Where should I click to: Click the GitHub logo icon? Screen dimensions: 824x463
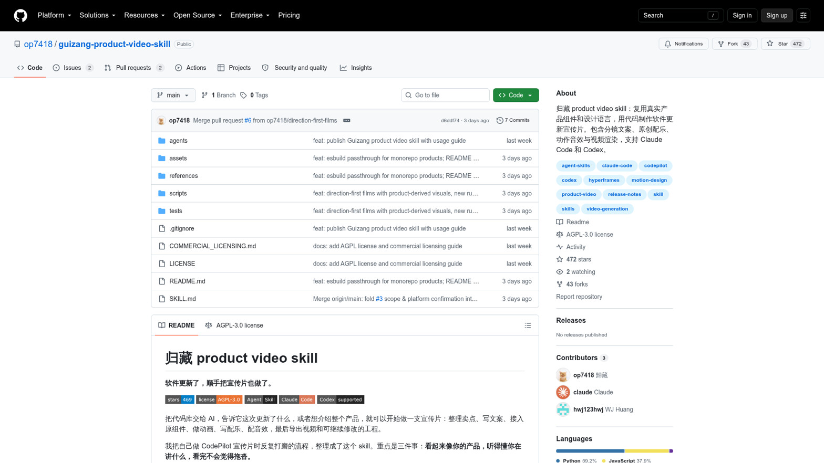20,15
